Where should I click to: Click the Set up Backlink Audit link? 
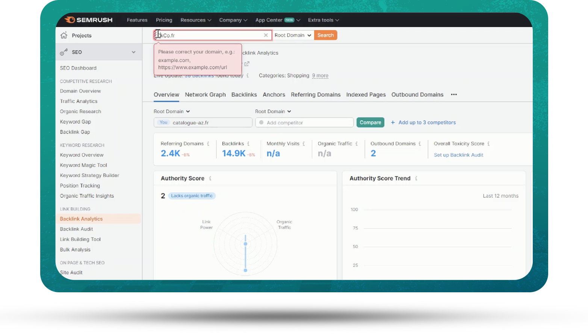coord(458,155)
